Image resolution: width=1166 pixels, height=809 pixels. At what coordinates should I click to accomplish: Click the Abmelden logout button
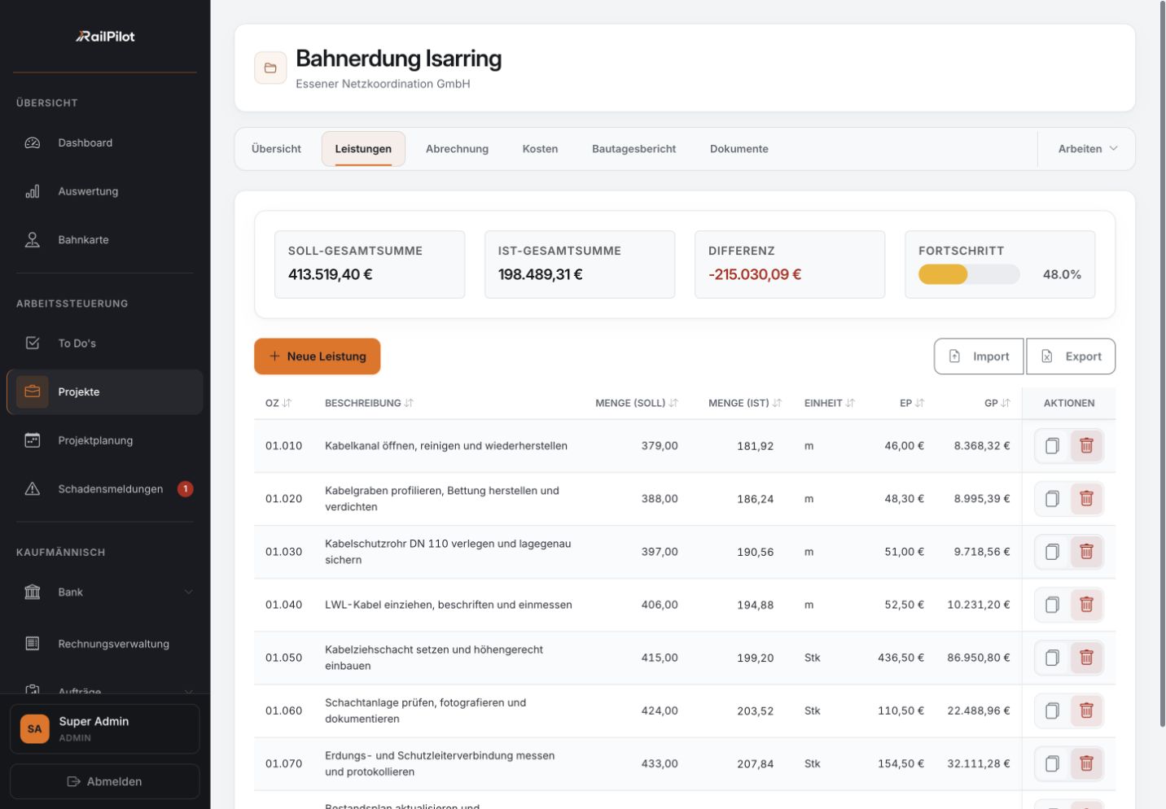pyautogui.click(x=105, y=781)
